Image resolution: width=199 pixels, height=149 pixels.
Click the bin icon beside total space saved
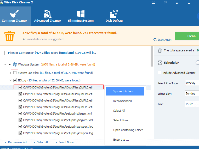(160, 51)
